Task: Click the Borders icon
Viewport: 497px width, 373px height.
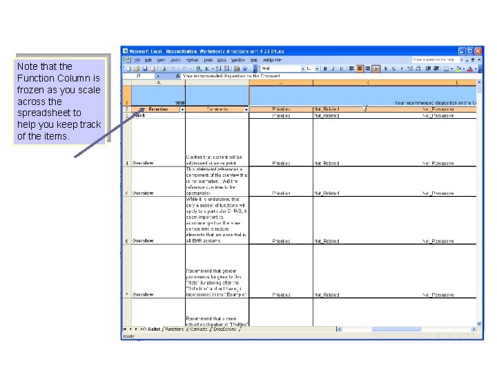Action: (446, 68)
